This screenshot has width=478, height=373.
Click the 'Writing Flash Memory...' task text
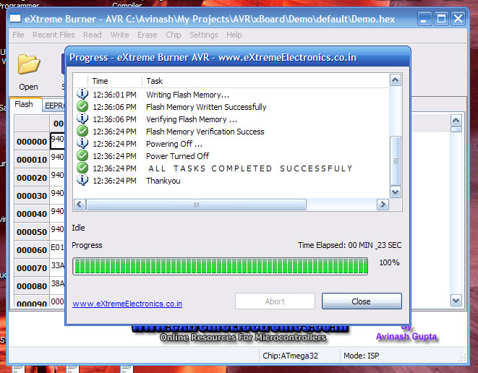click(x=187, y=95)
